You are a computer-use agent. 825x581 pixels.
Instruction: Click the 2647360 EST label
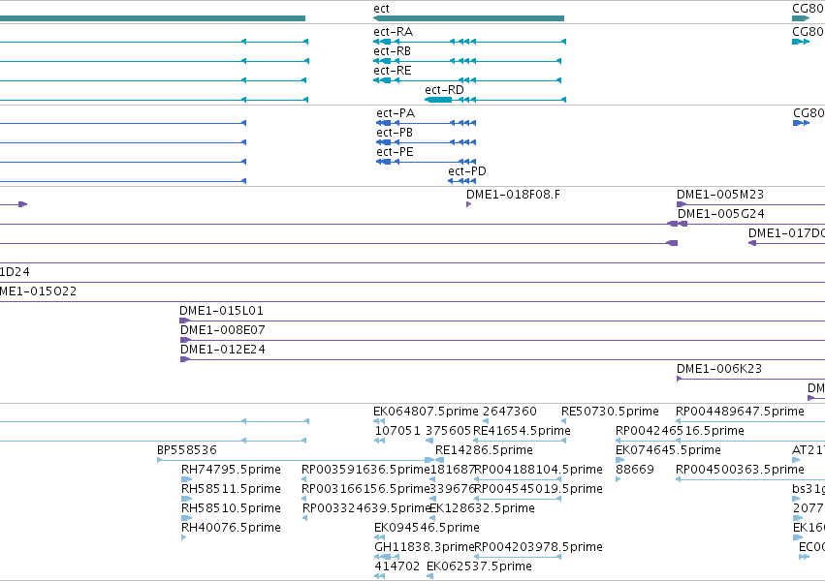(x=510, y=412)
